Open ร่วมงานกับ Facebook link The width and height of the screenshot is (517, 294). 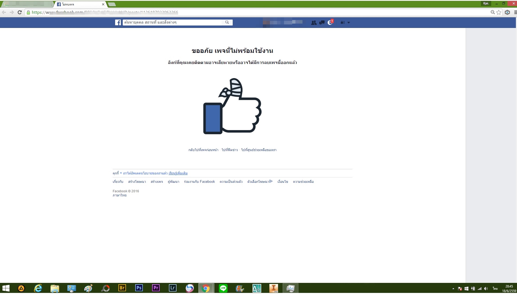pos(199,182)
